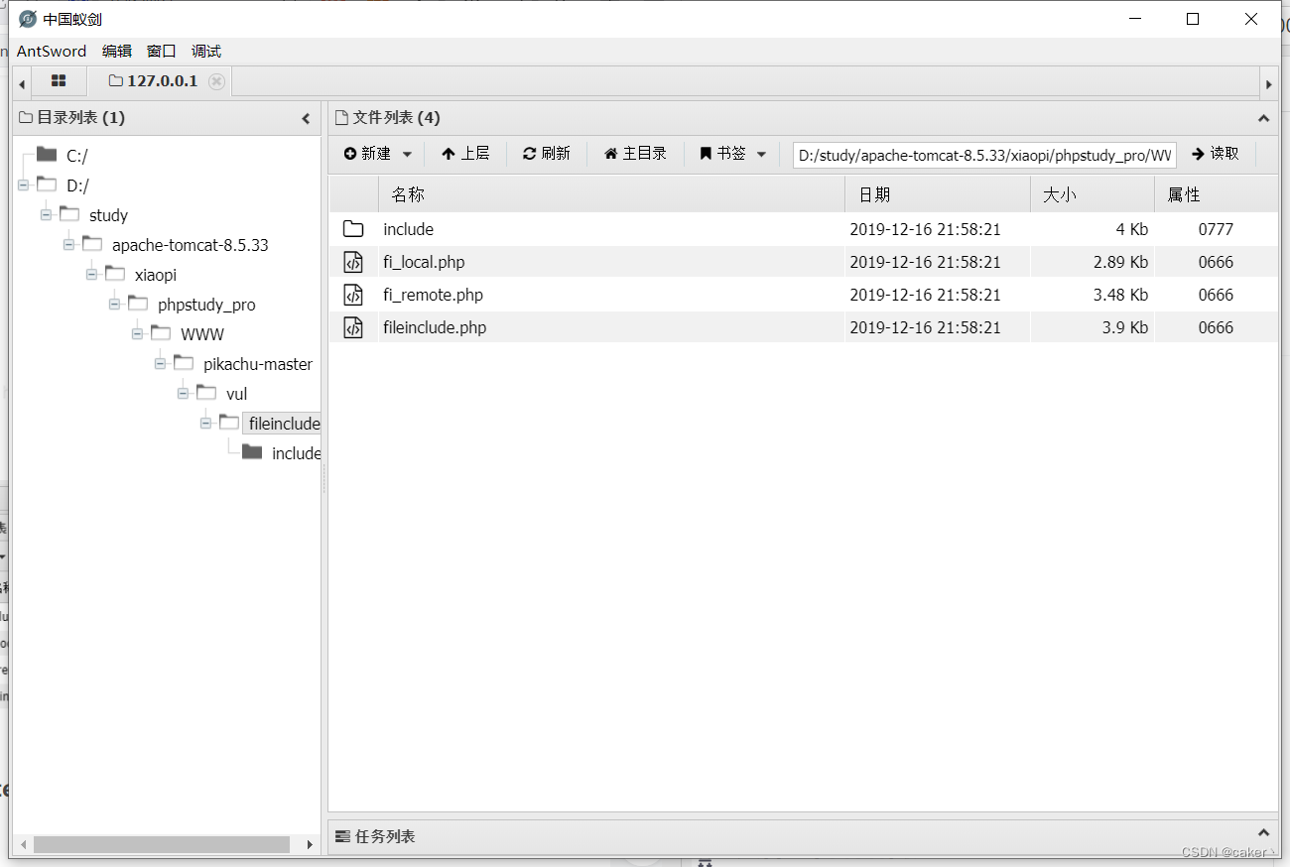Screen dimensions: 1290x867
Task: Click the include name in file list
Action: coord(409,229)
